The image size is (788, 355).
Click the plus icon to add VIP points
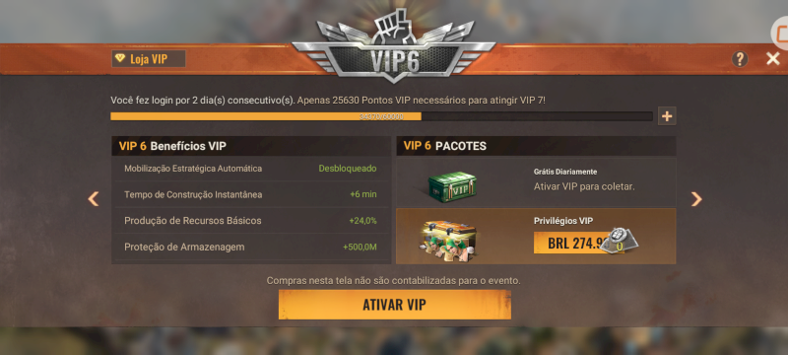667,116
